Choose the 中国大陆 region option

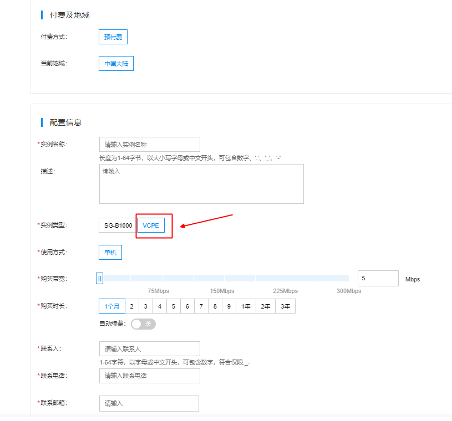tap(116, 63)
